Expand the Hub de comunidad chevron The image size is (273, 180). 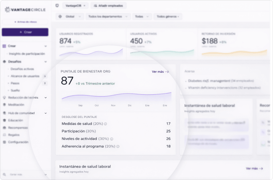click(45, 113)
